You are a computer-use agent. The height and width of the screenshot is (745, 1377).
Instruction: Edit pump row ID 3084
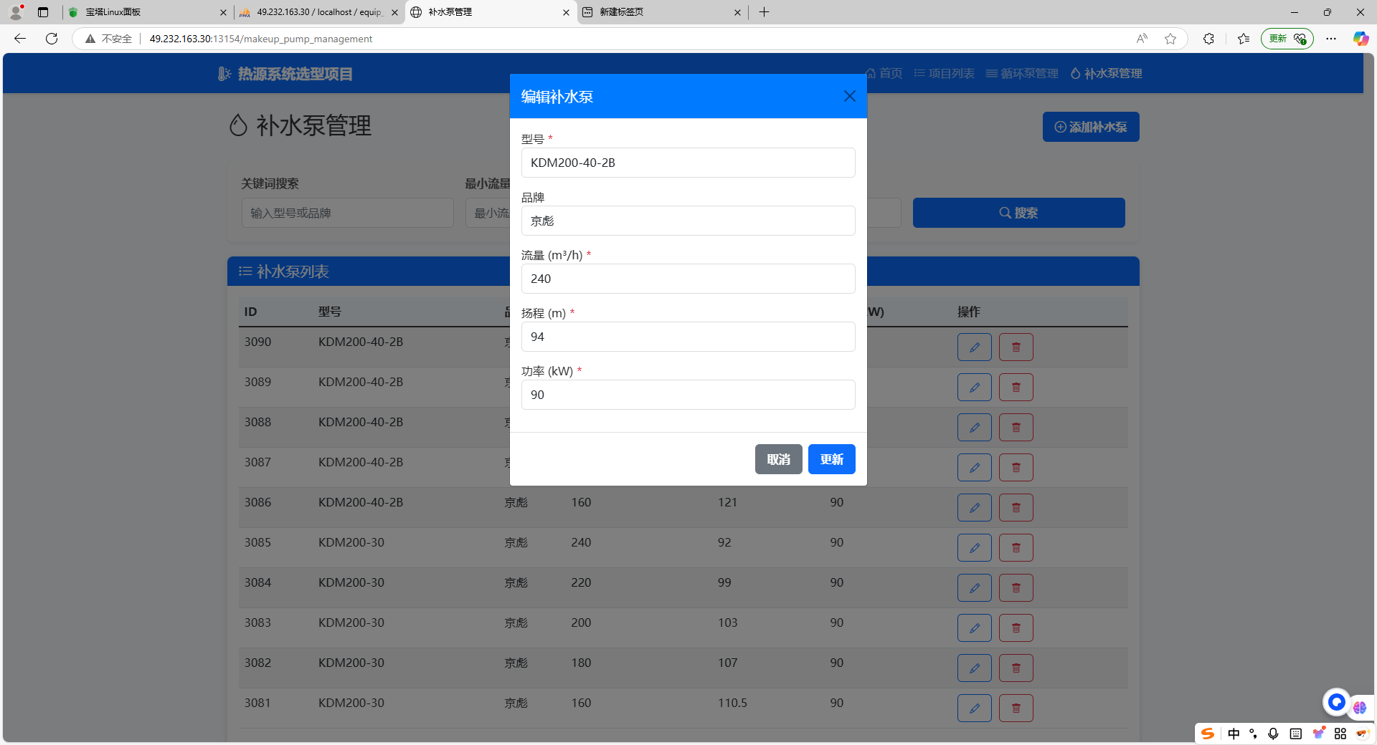pos(974,588)
